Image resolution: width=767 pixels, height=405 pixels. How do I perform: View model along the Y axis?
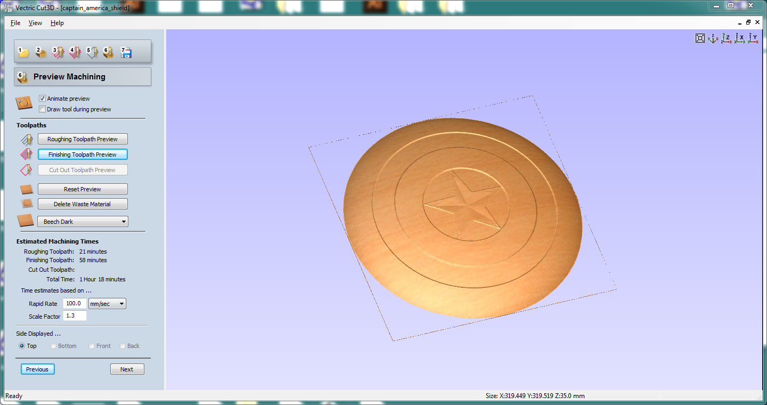point(753,38)
